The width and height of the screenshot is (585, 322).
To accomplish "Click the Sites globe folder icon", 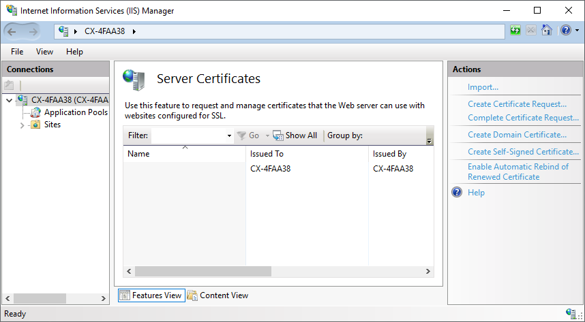I will (x=35, y=125).
